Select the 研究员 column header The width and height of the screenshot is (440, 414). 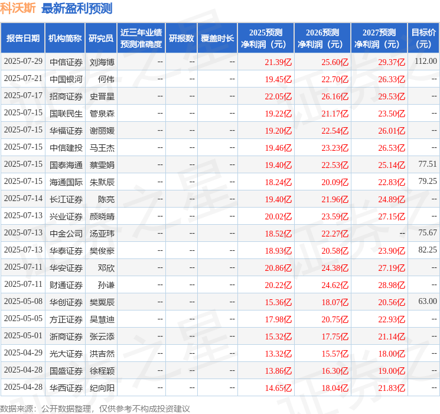(x=101, y=38)
